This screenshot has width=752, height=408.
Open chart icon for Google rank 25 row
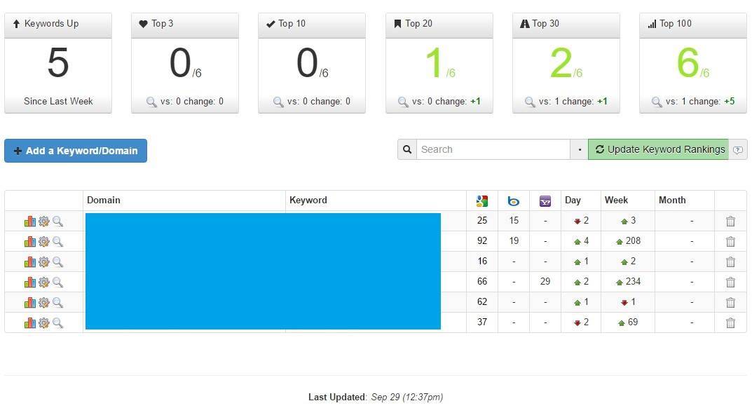click(29, 221)
